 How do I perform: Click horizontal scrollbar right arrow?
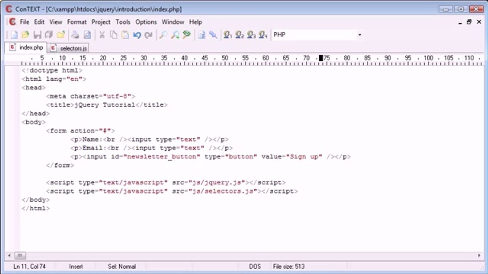pyautogui.click(x=479, y=256)
